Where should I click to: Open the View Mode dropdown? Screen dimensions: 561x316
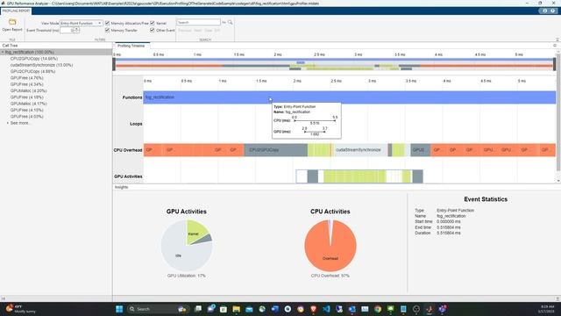82,23
